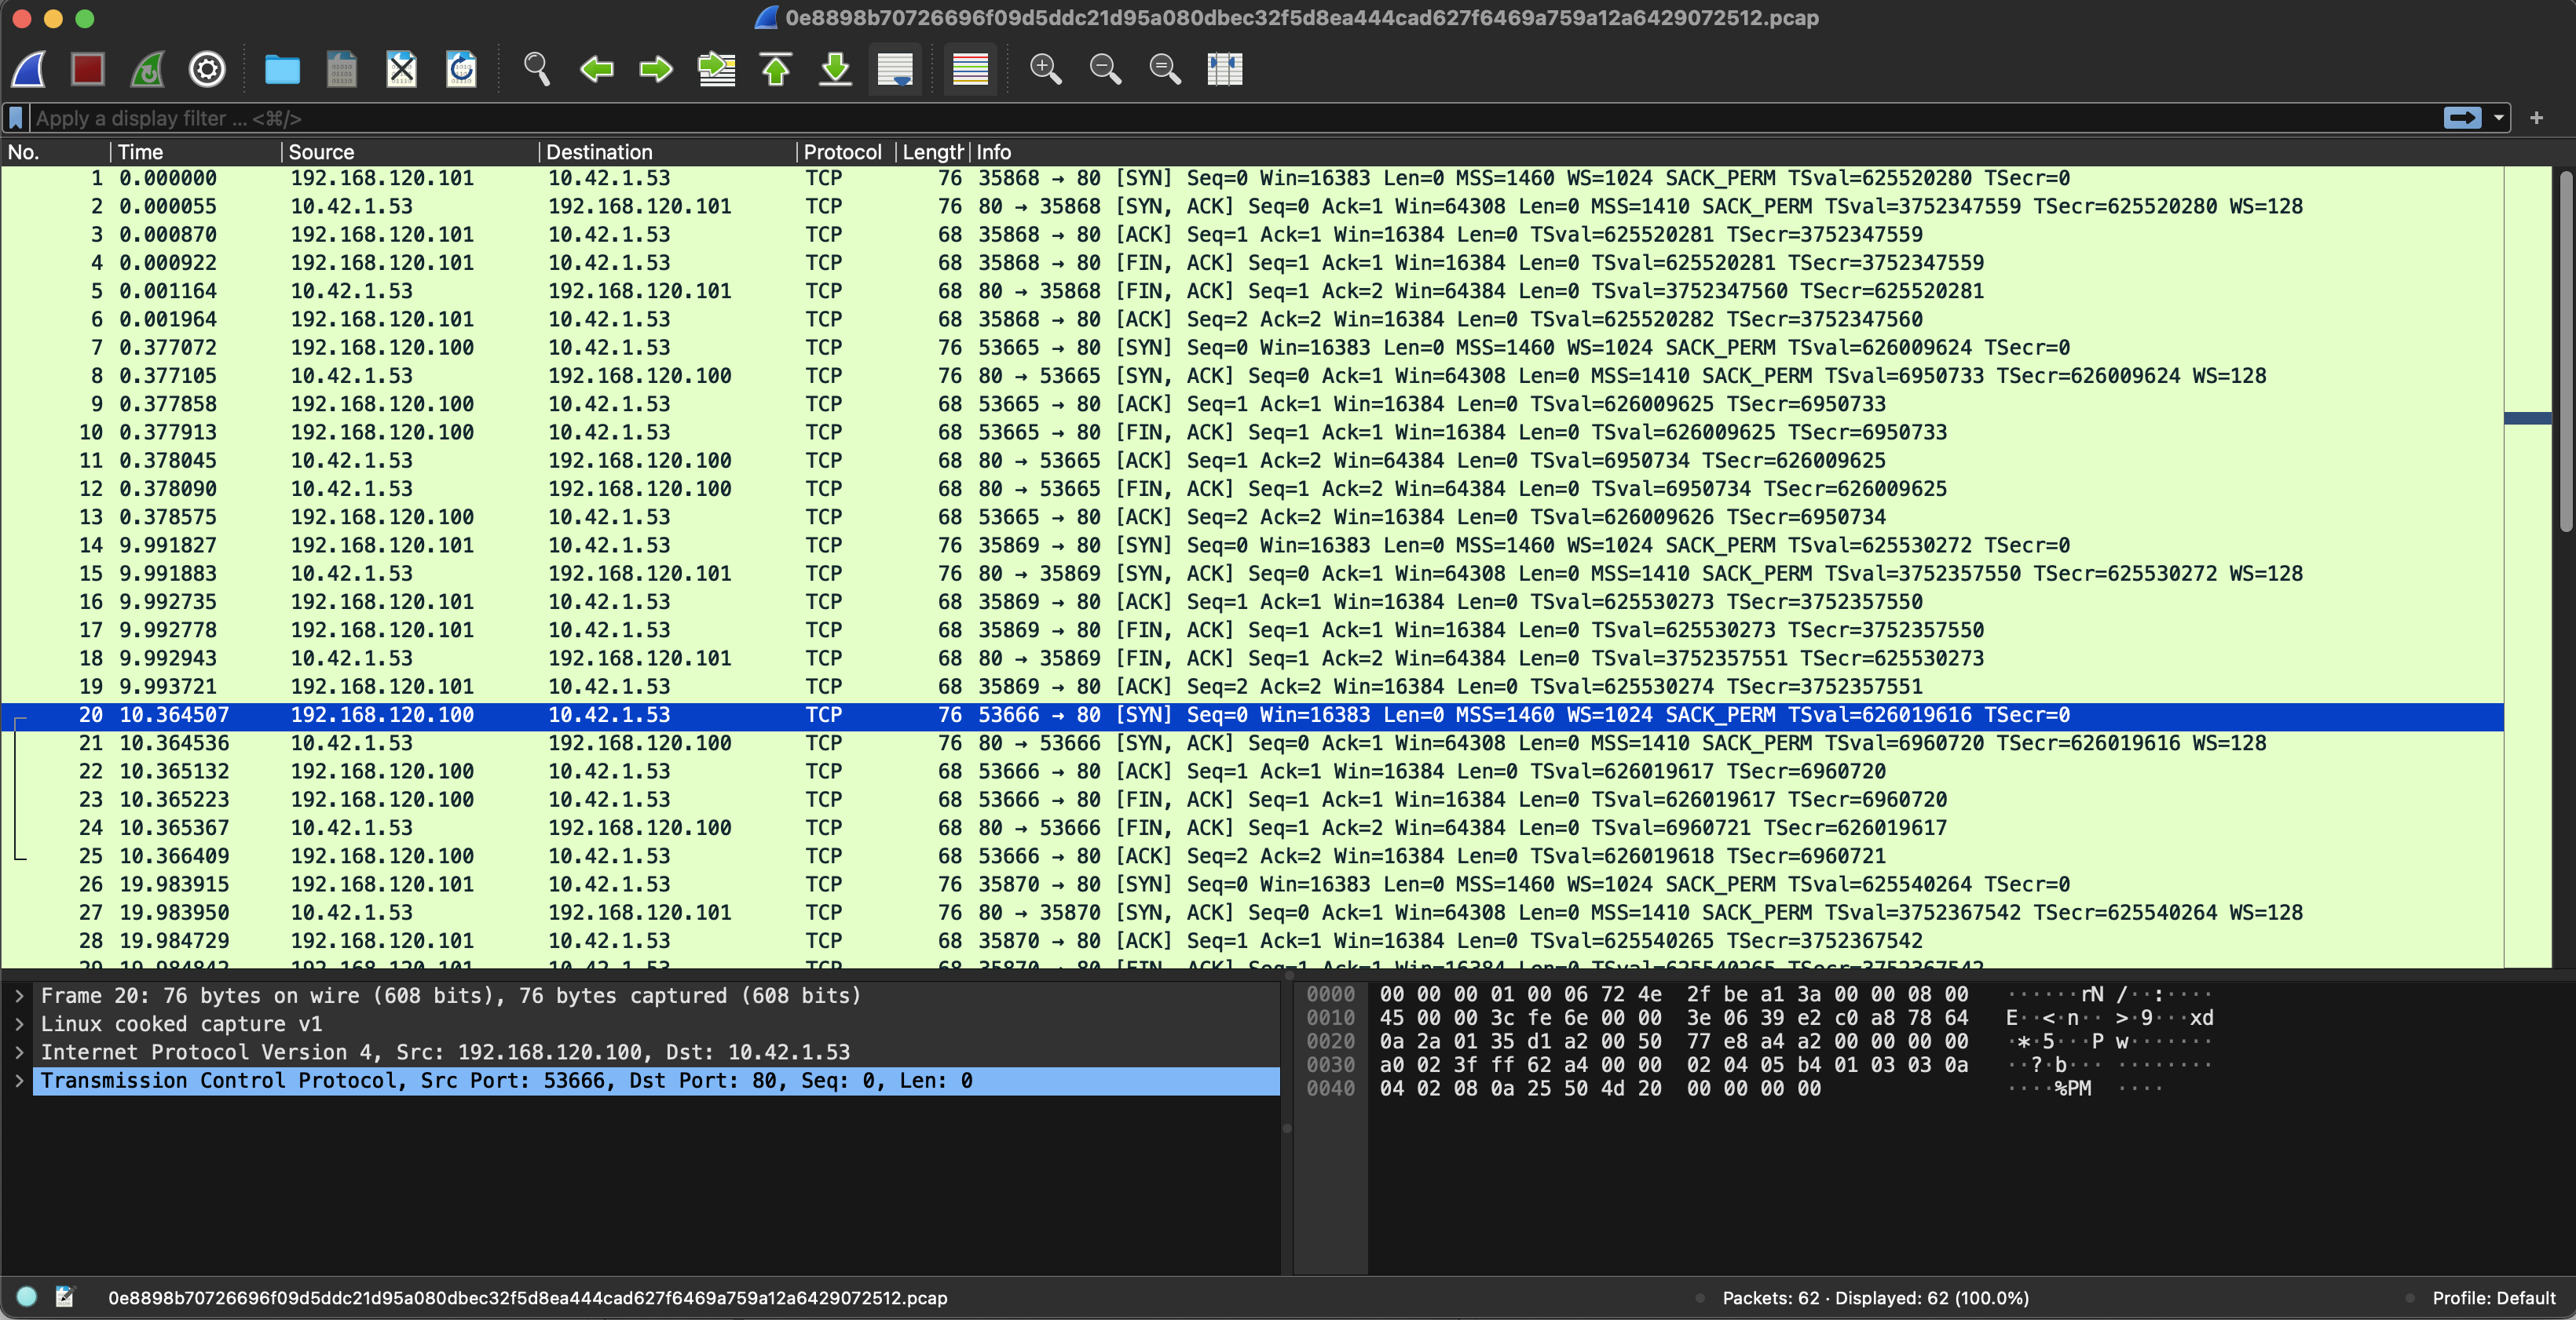Select packet 17 at time 9.992778
The width and height of the screenshot is (2576, 1320).
[x=1252, y=629]
